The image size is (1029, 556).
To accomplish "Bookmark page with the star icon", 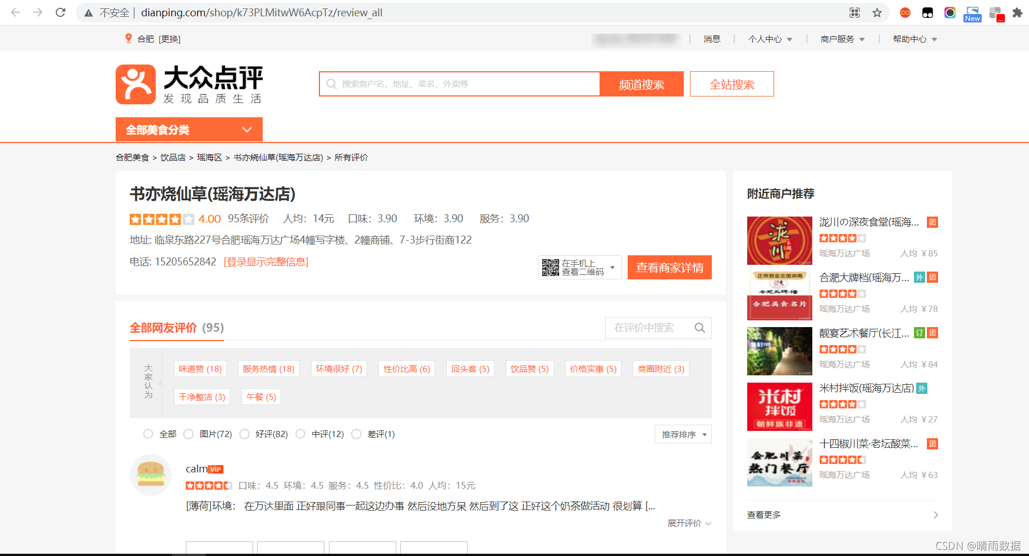I will [877, 12].
